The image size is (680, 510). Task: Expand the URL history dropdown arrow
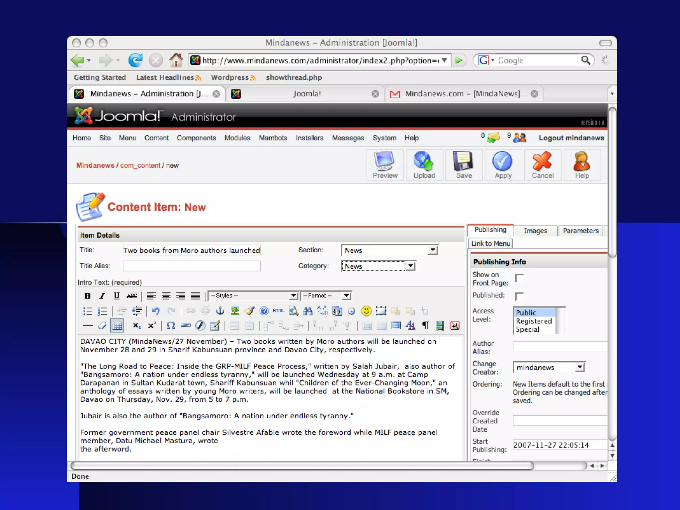click(x=444, y=60)
